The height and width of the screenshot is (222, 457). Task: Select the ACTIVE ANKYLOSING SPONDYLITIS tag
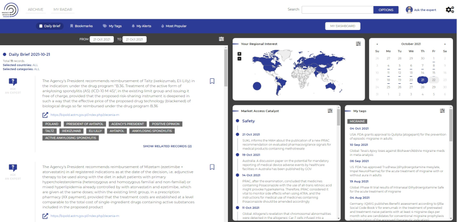(71, 138)
